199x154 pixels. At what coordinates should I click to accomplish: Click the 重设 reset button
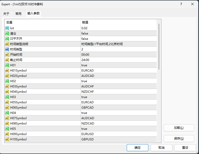(185, 148)
